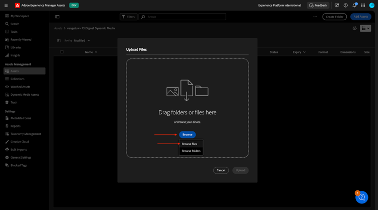Click Experience Platform International org name
The height and width of the screenshot is (210, 378).
pyautogui.click(x=279, y=6)
